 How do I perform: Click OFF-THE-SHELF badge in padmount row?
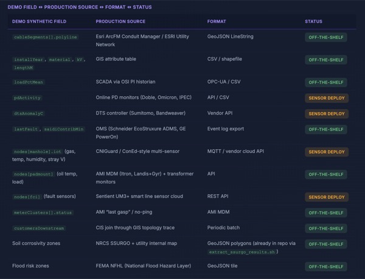coord(326,174)
